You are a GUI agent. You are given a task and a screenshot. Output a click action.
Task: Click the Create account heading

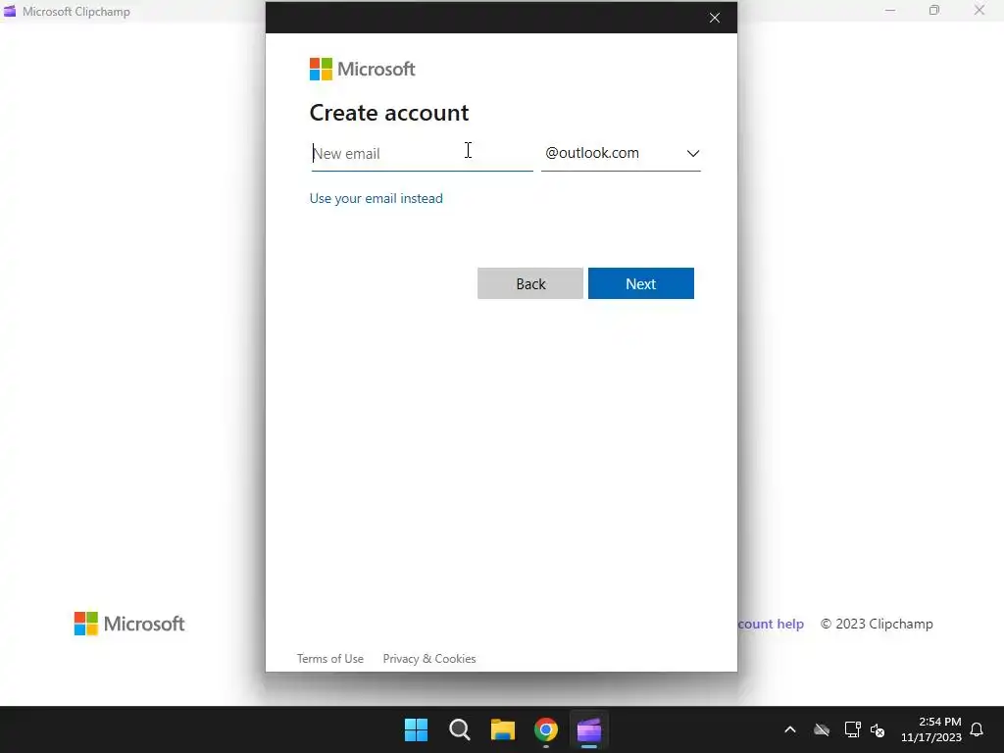389,113
